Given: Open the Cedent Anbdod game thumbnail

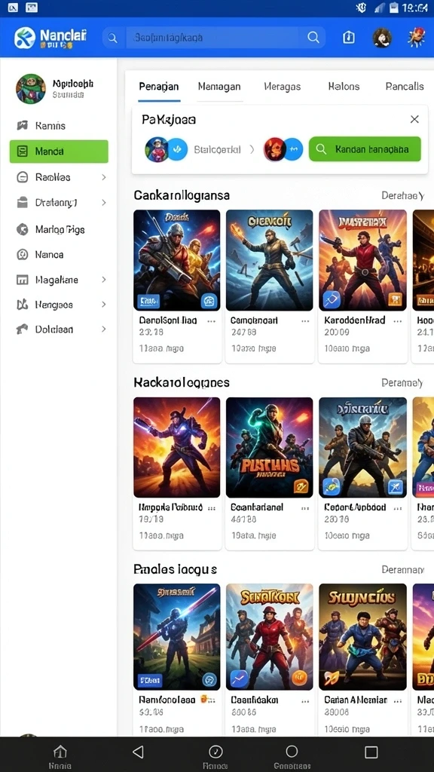Looking at the screenshot, I should (362, 448).
